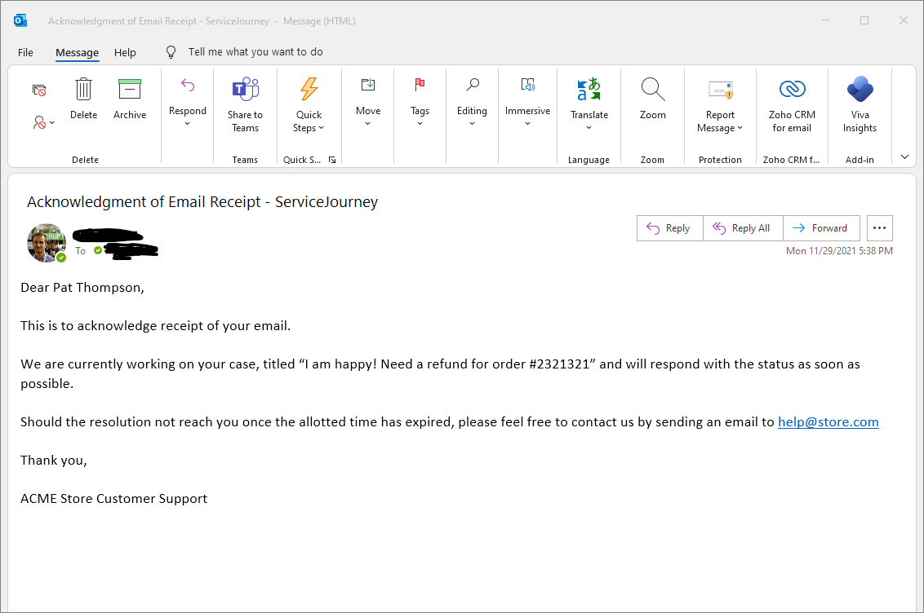Click the Reply All button
Screen dimensions: 924x613
pyautogui.click(x=742, y=228)
